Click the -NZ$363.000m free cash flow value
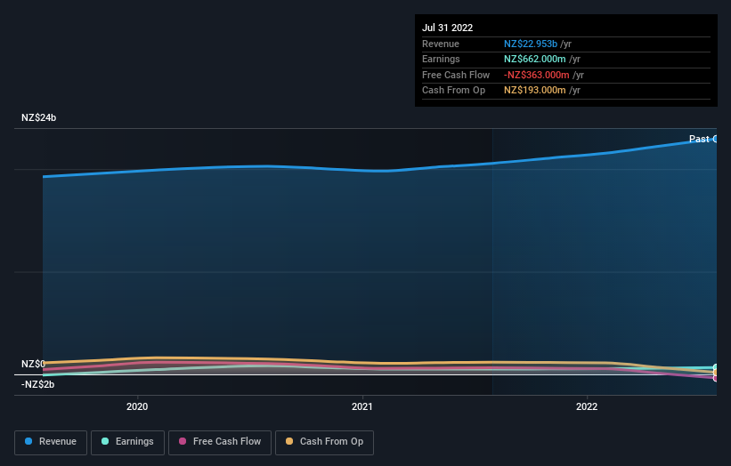 click(537, 75)
